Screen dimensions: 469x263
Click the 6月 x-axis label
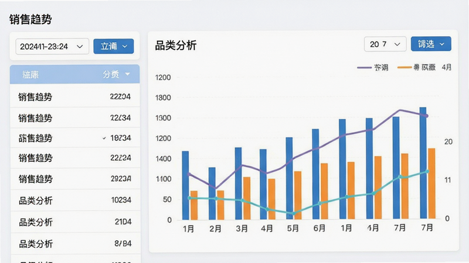319,228
